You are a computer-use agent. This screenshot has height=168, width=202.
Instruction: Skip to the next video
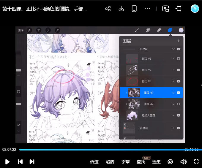32,162
